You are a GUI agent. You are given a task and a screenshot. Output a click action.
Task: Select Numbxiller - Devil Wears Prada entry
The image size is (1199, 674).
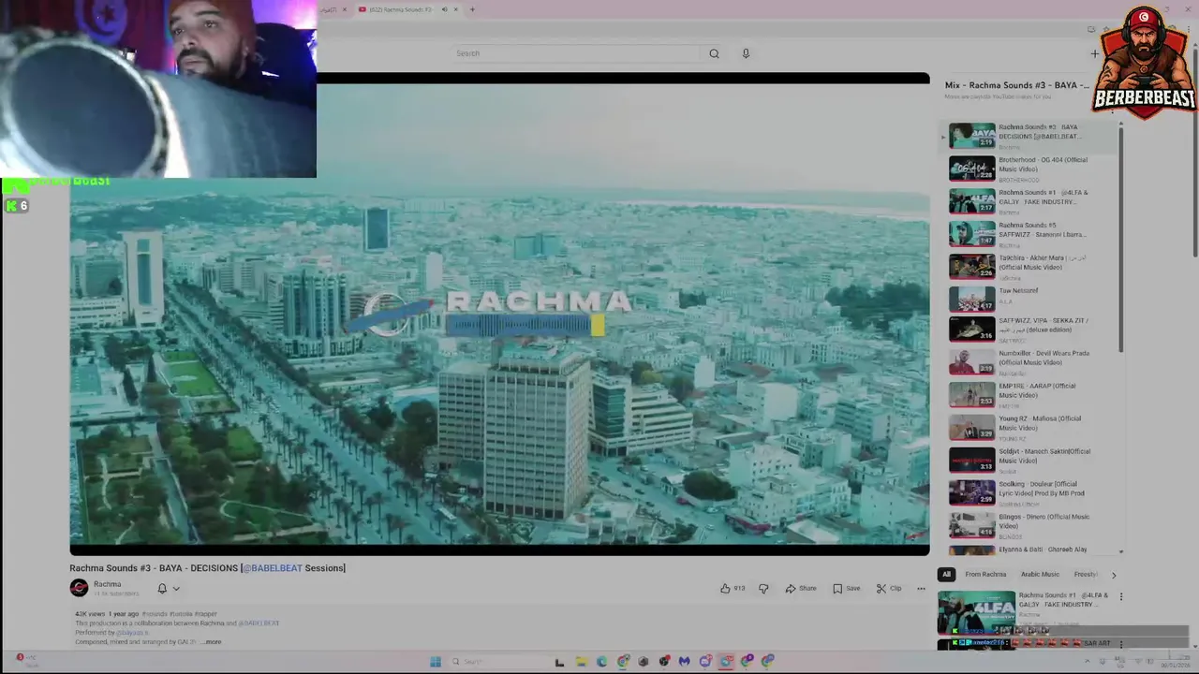1030,362
